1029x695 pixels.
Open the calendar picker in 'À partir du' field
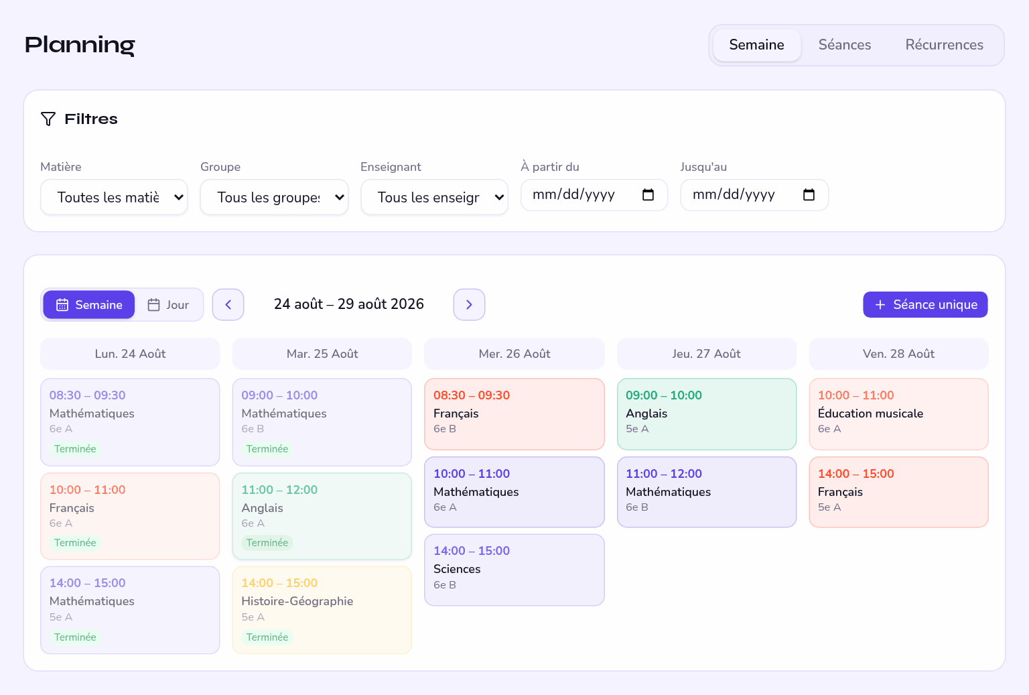point(648,195)
